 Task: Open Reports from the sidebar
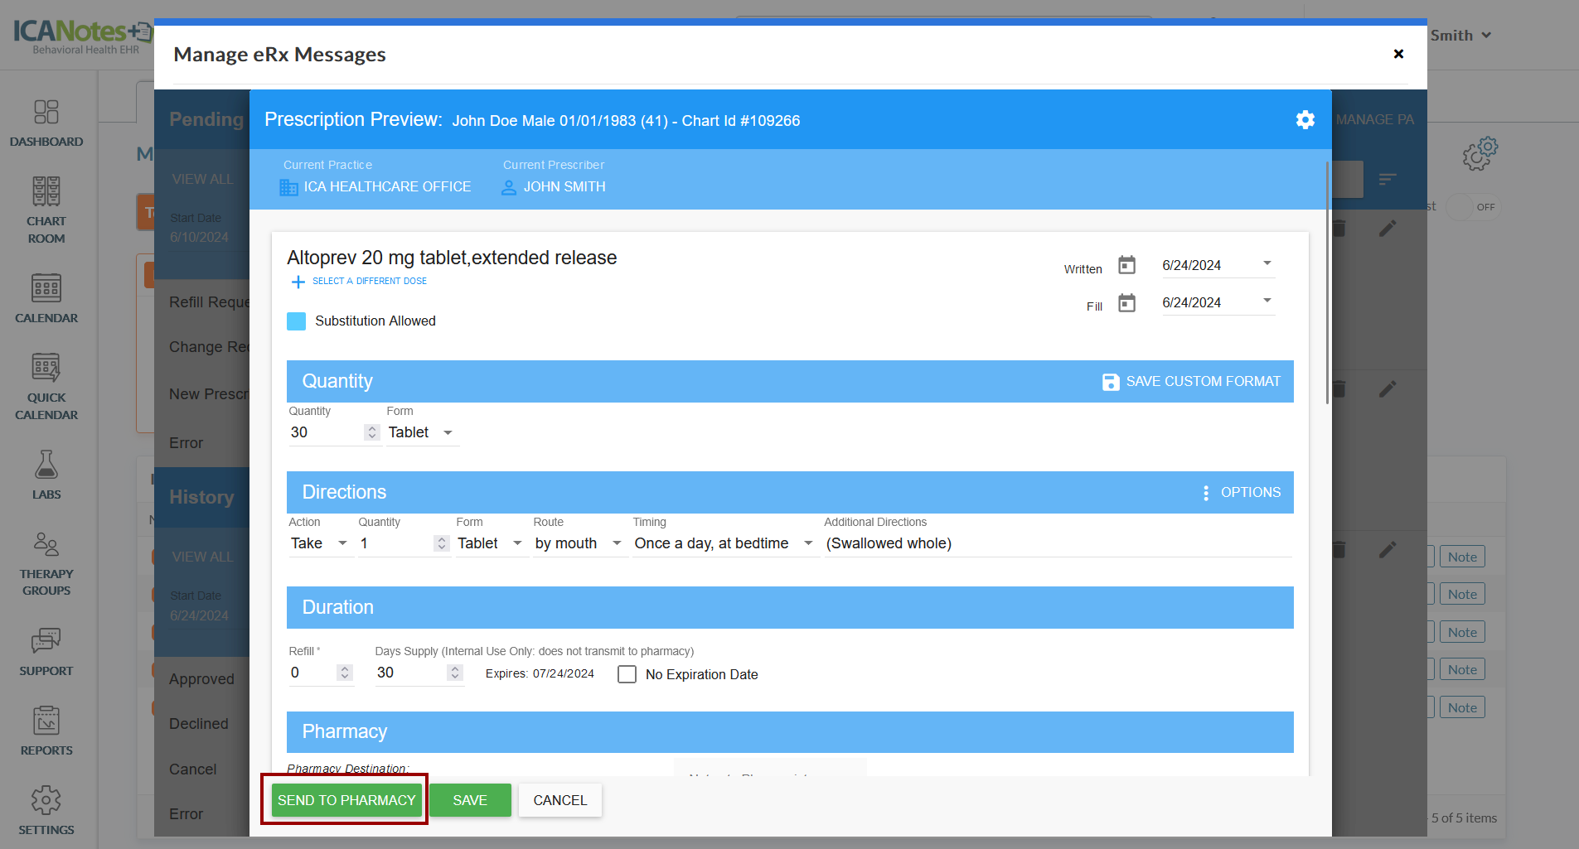(x=46, y=731)
